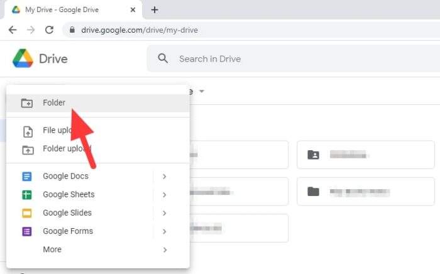The height and width of the screenshot is (274, 440).
Task: Click the blue Google Docs icon
Action: click(27, 177)
